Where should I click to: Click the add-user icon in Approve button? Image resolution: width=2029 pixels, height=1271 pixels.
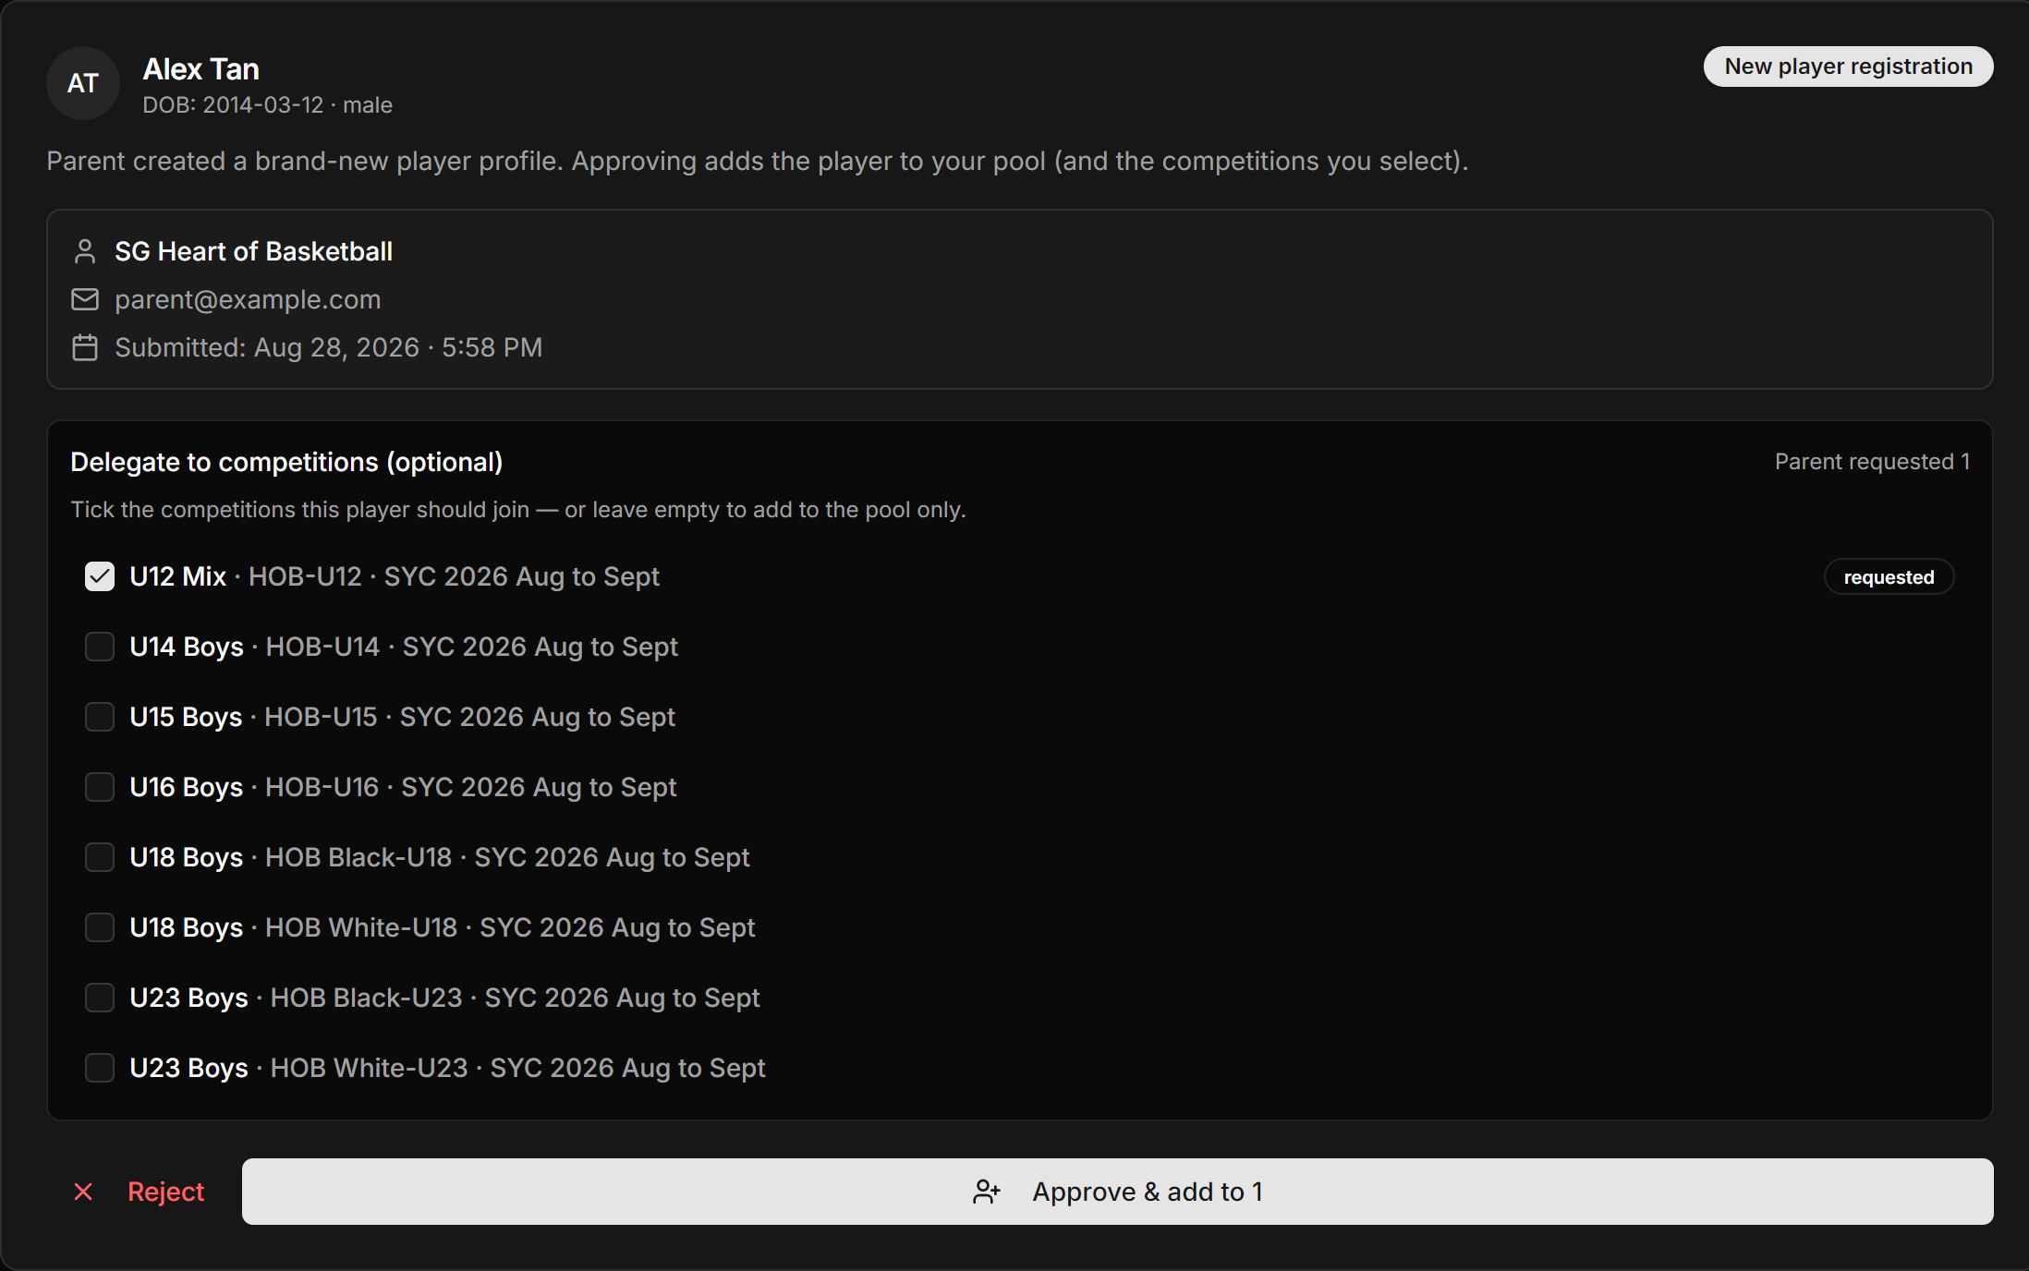(x=987, y=1192)
